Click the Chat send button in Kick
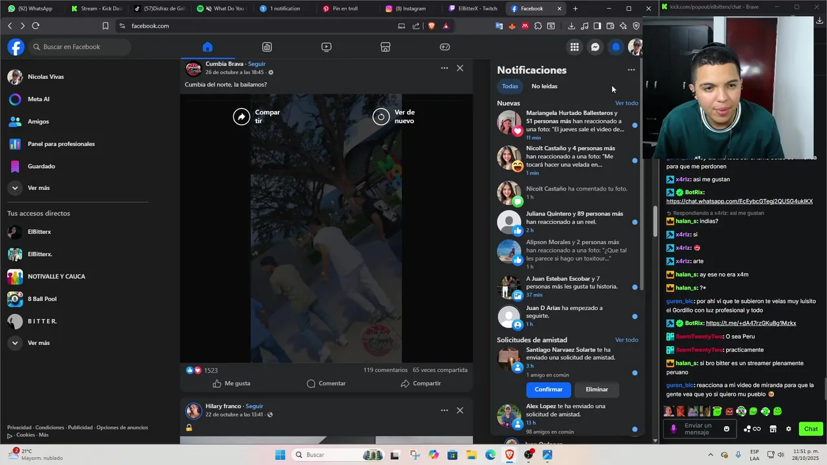The width and height of the screenshot is (827, 465). (811, 429)
